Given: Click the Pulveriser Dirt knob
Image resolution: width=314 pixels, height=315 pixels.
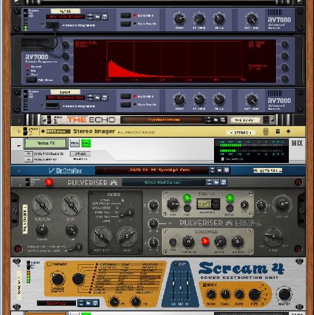Looking at the screenshot, I should click(71, 205).
